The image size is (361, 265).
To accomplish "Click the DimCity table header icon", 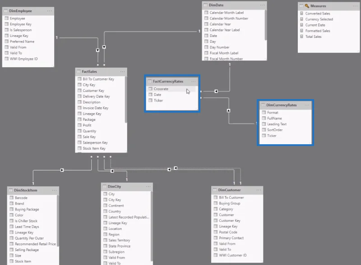I will [x=104, y=187].
